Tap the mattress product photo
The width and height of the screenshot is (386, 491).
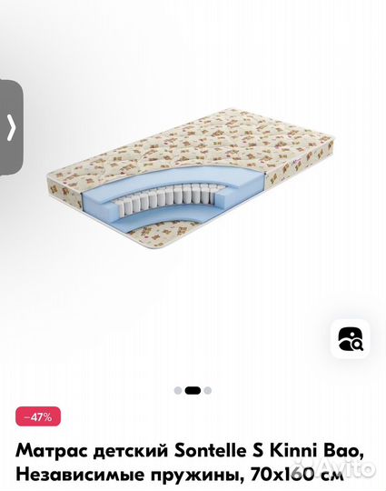click(191, 179)
